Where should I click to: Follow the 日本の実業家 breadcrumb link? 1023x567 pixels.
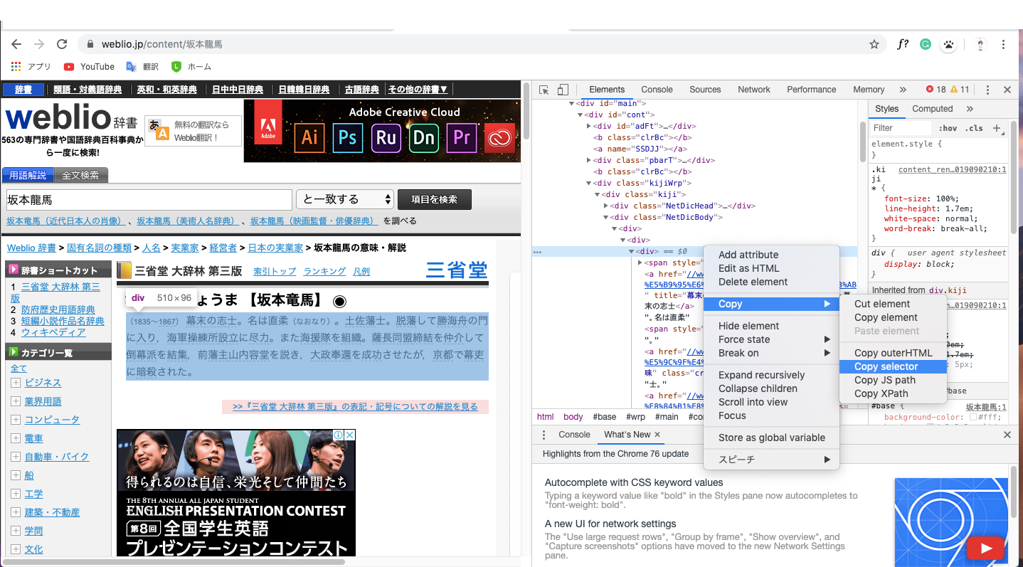click(x=275, y=248)
